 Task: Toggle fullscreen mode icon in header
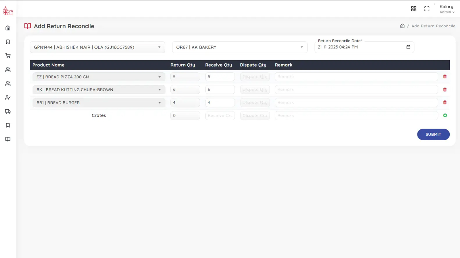point(427,9)
